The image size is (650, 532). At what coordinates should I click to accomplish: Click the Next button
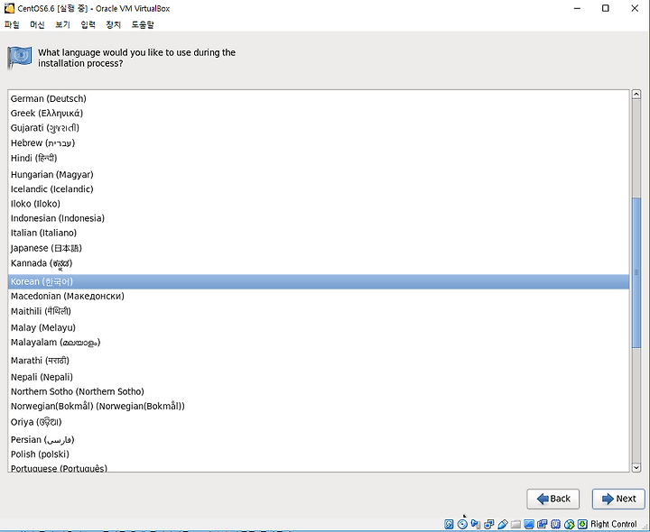pos(618,499)
